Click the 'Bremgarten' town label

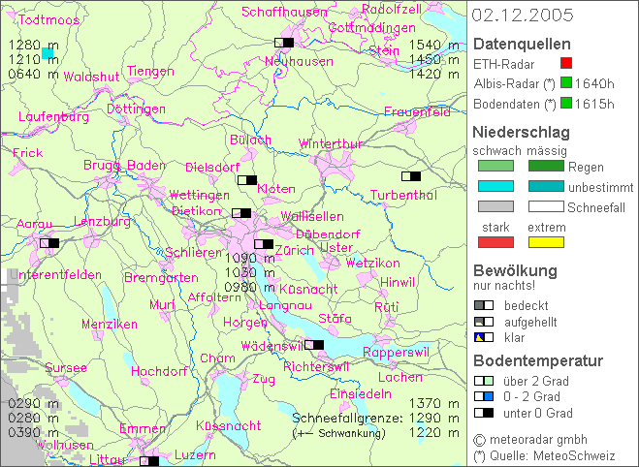pyautogui.click(x=161, y=278)
